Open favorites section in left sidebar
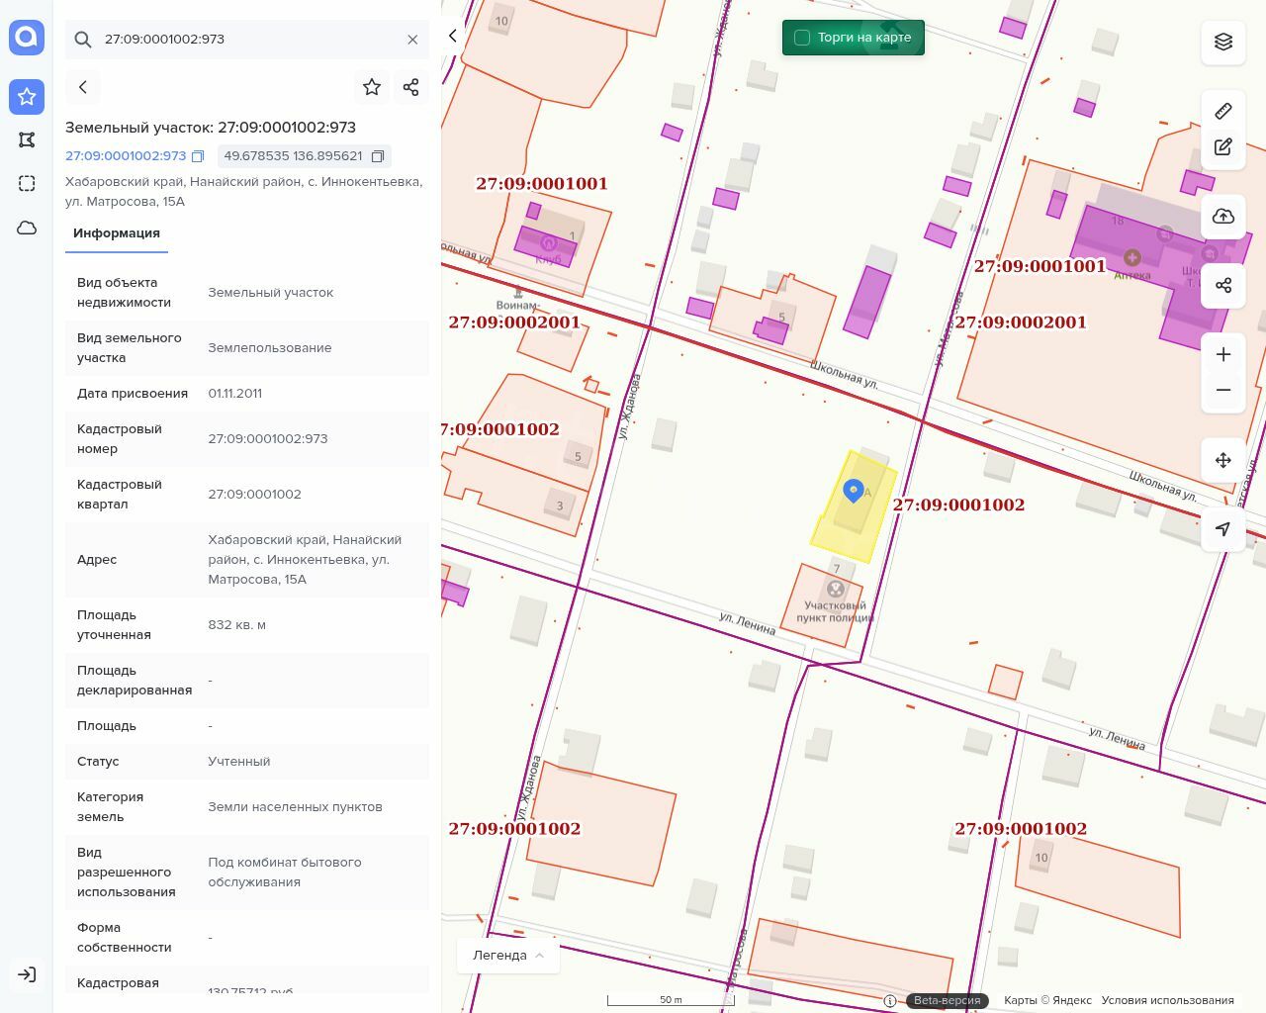Image resolution: width=1266 pixels, height=1013 pixels. [x=27, y=96]
